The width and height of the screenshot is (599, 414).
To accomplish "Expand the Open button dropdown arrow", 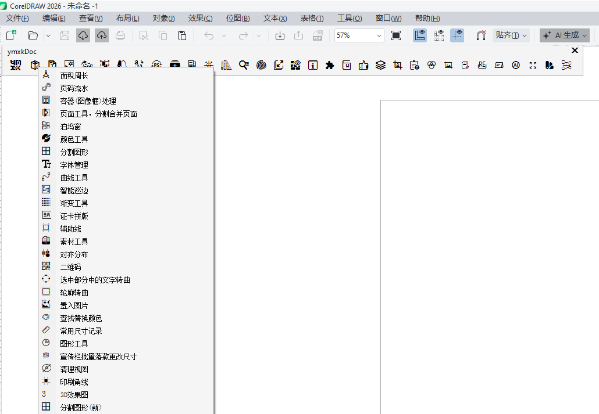I will tap(48, 35).
